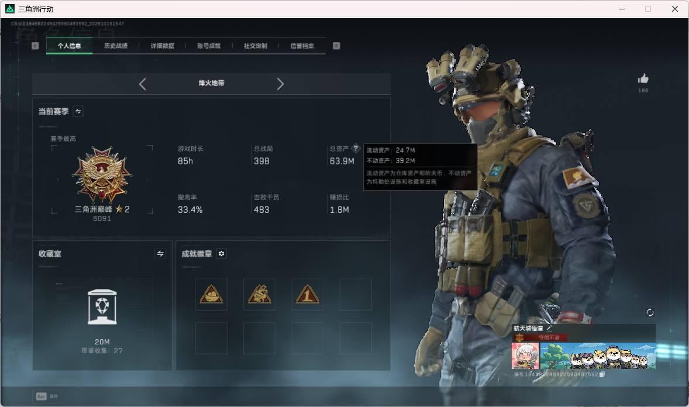Click the achievement badge showing number 1
The width and height of the screenshot is (689, 407).
[308, 295]
